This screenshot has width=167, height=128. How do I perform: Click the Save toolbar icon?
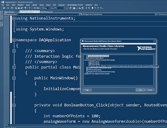[x=19, y=8]
